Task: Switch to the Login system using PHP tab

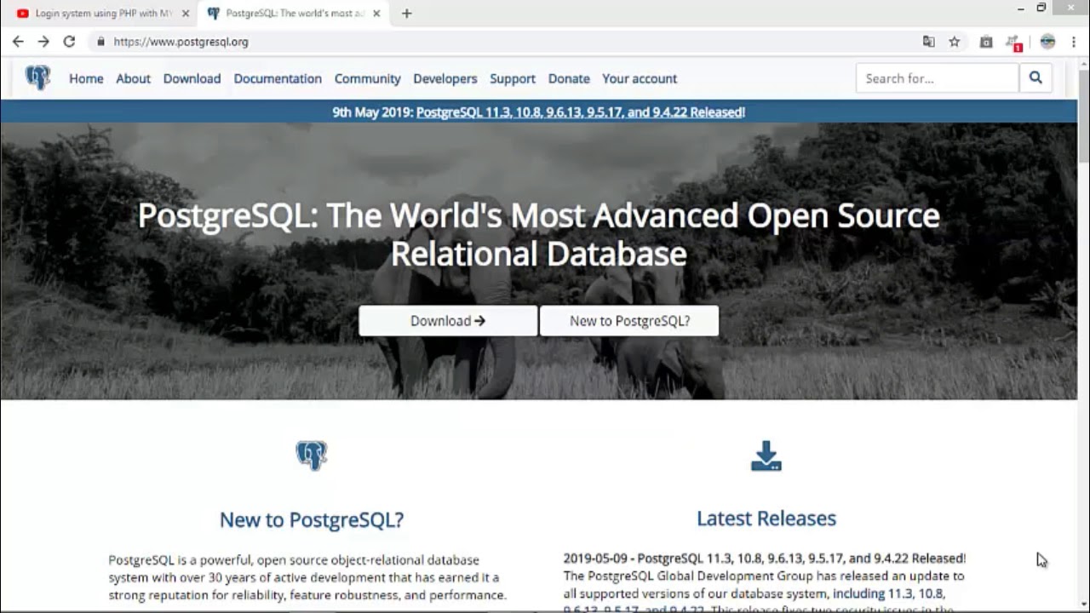Action: pyautogui.click(x=102, y=14)
